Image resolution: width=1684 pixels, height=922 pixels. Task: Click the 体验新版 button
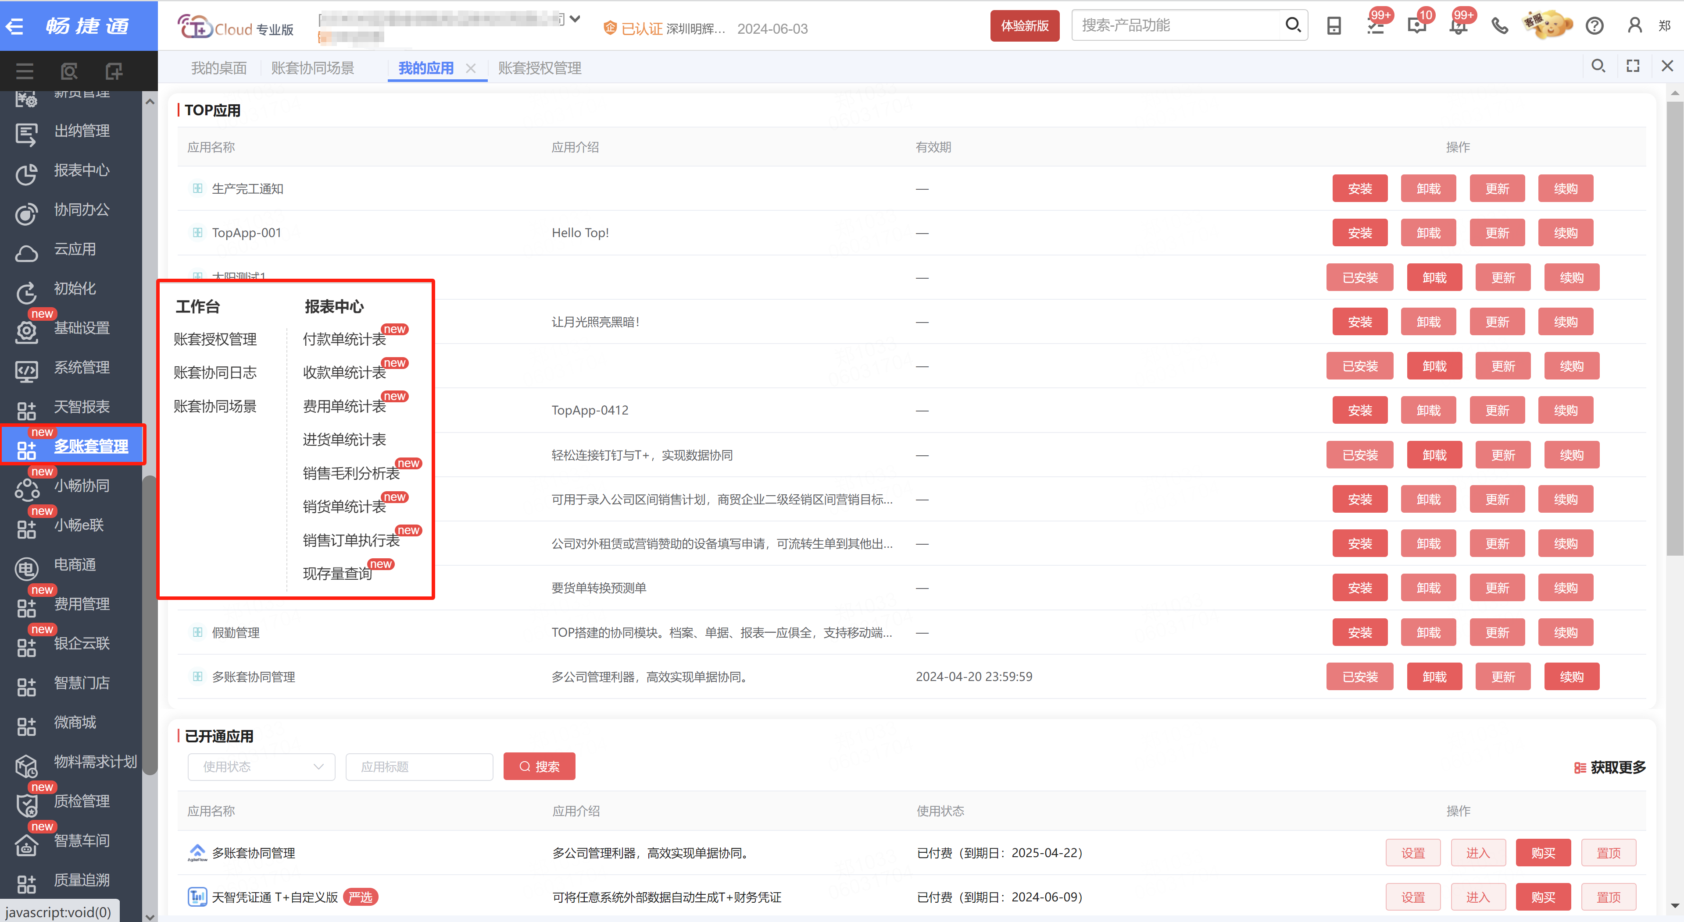tap(1024, 25)
